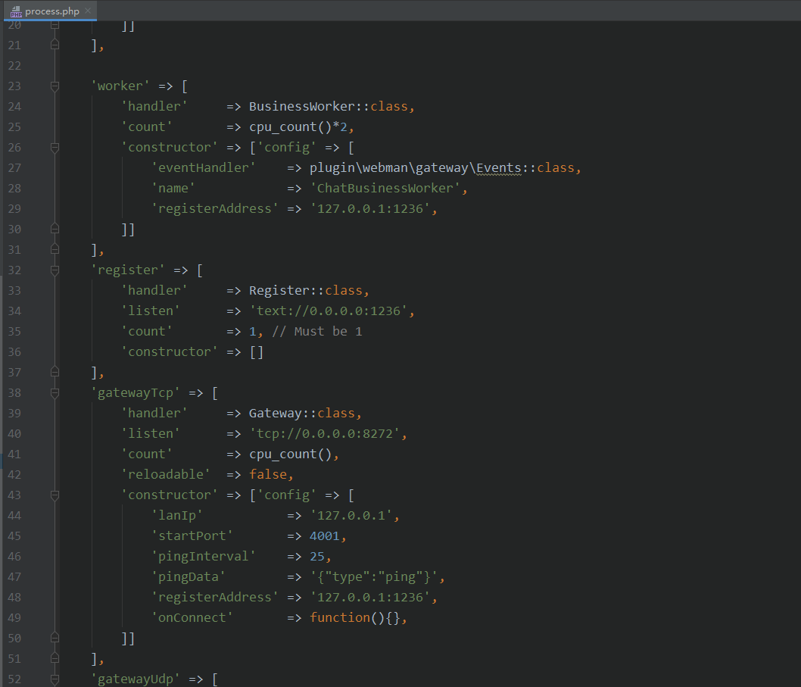Click the 'register' array key
This screenshot has height=687, width=801.
point(128,270)
